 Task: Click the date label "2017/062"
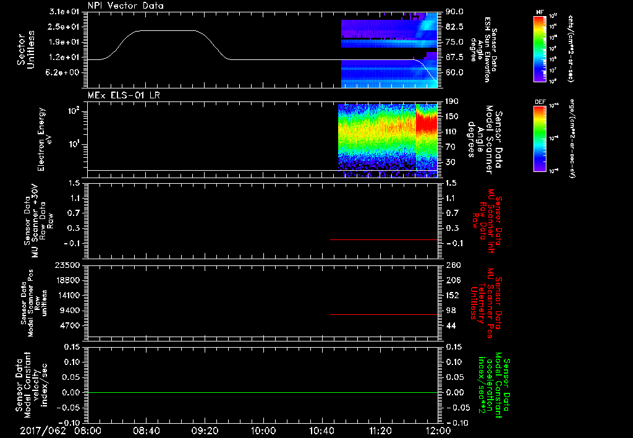[x=43, y=431]
